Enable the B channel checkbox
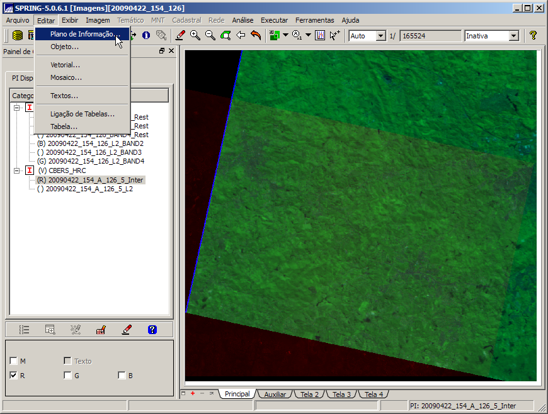Viewport: 548px width, 414px height. coord(122,376)
